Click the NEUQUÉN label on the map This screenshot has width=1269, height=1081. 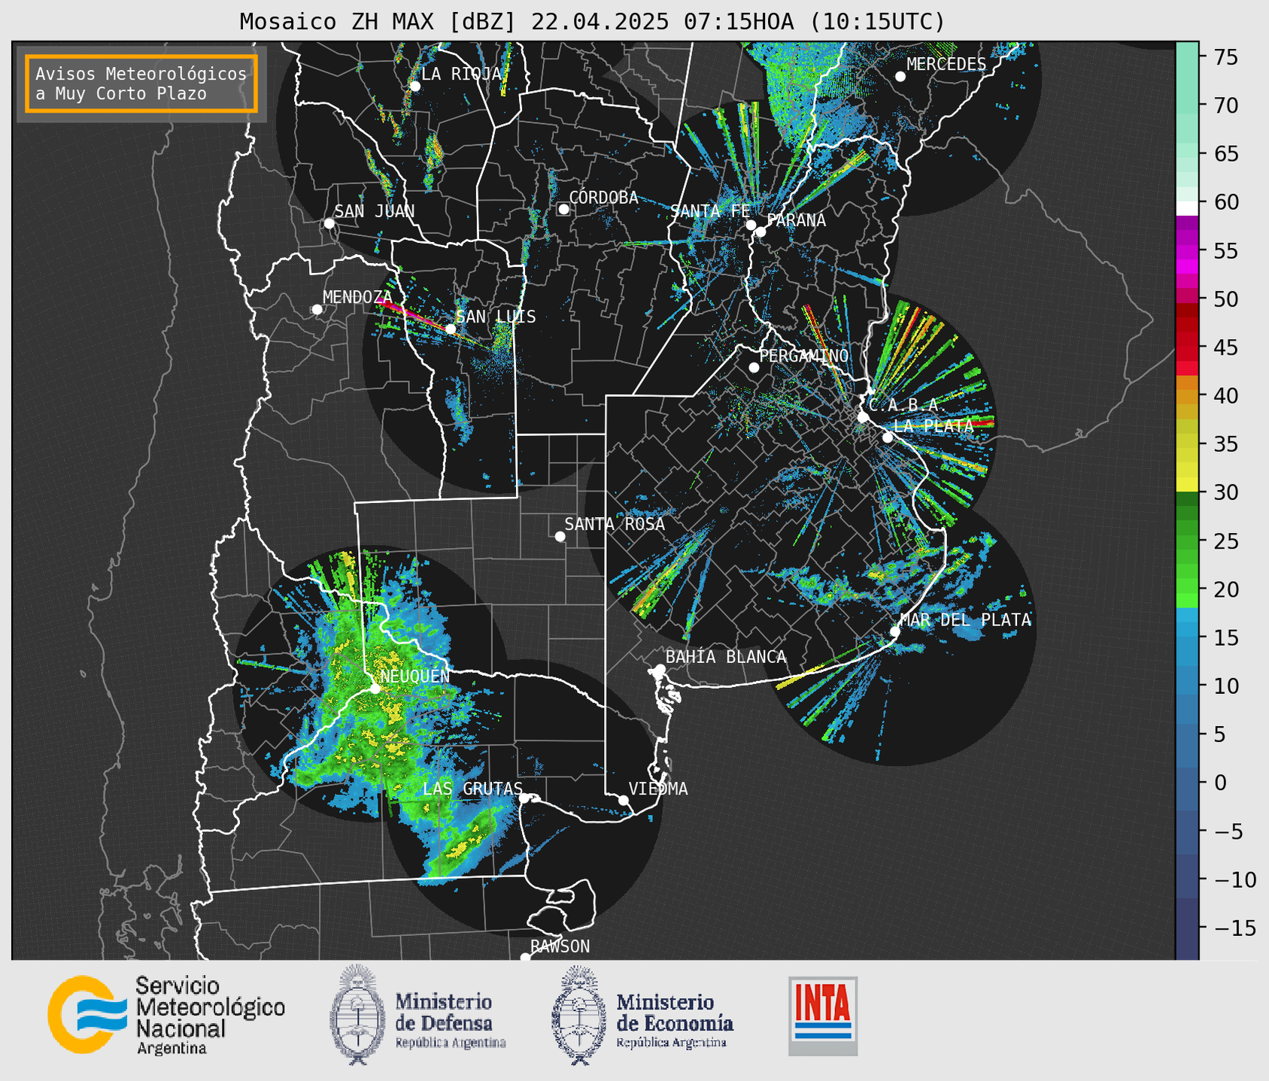(x=415, y=676)
